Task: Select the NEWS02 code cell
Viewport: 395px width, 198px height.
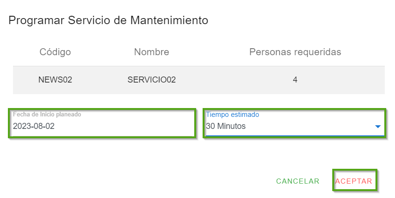Action: coord(55,80)
